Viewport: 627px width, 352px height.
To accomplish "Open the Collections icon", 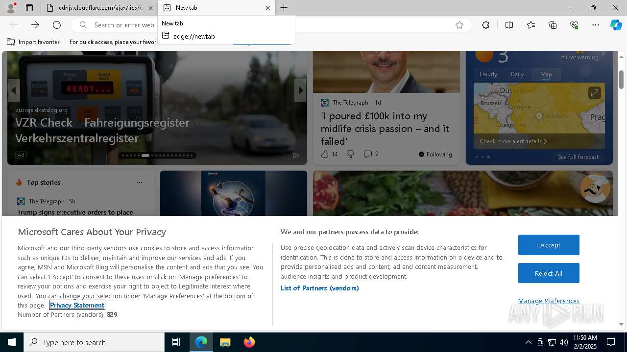I will pyautogui.click(x=553, y=25).
